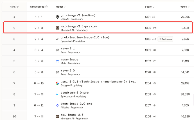194x120 pixels.
Task: Select the score 1336 for mai-image-2.6-preview
Action: (148, 28)
